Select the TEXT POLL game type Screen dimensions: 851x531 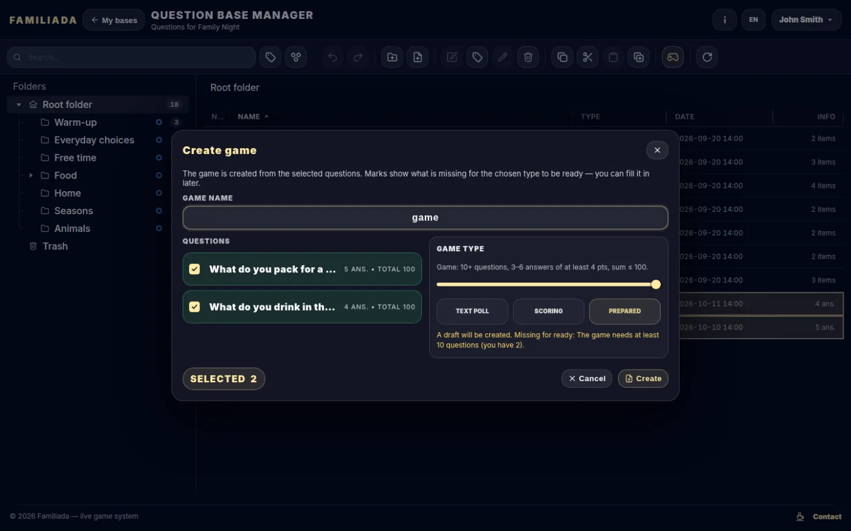(x=472, y=311)
